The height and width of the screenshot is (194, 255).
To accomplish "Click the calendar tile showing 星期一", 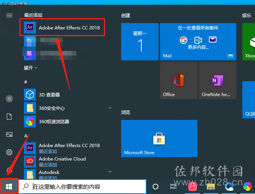I will (140, 42).
